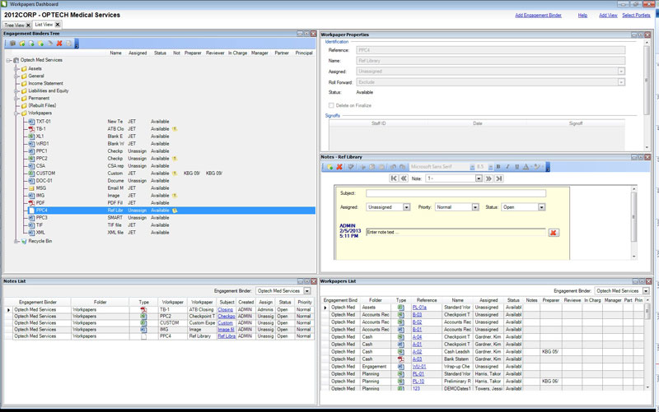The height and width of the screenshot is (412, 659).
Task: Check the Delete on Finalize checkbox
Action: coord(331,105)
